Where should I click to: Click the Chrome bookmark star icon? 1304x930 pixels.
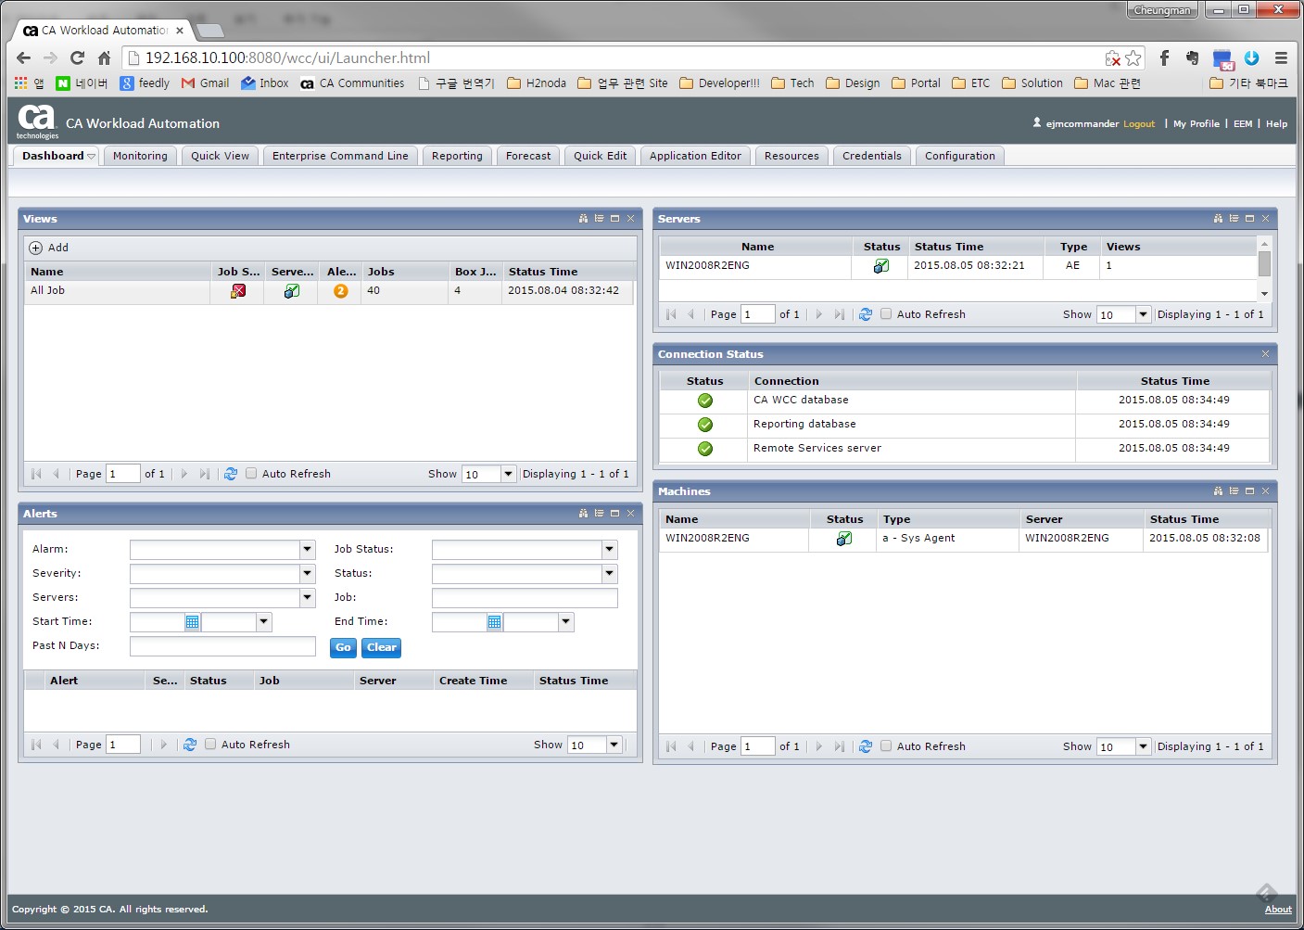coord(1133,57)
